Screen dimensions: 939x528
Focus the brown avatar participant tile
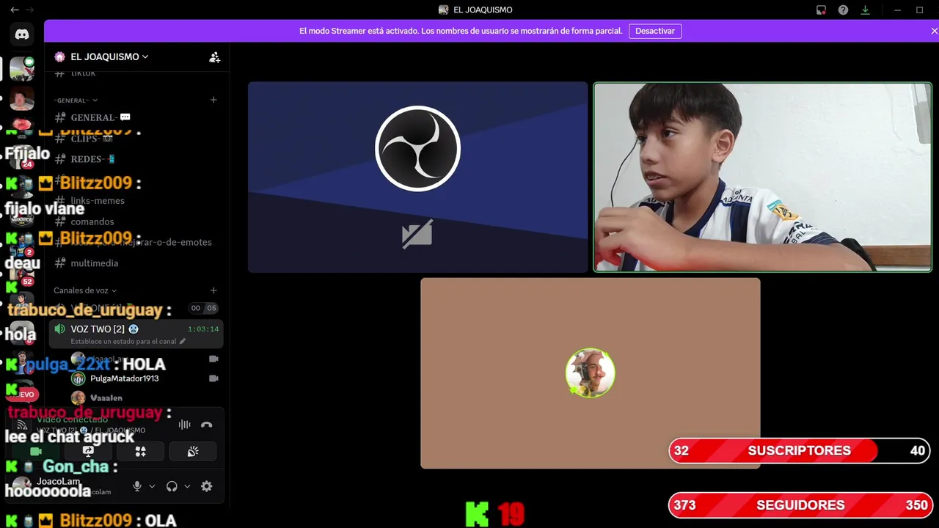(590, 373)
